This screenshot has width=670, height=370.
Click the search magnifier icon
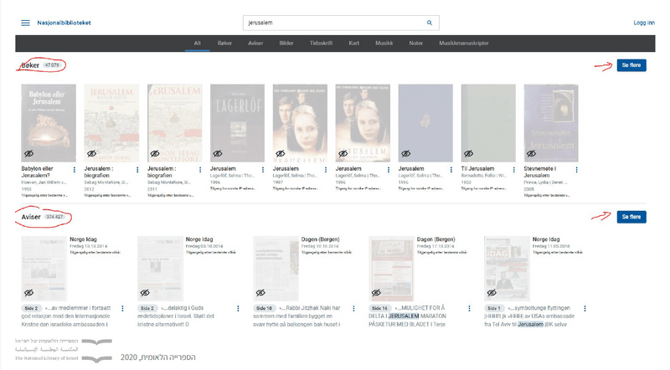[430, 23]
